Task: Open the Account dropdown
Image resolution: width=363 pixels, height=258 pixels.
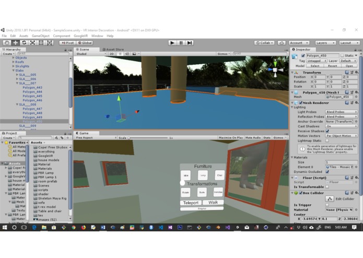Action: click(x=299, y=43)
